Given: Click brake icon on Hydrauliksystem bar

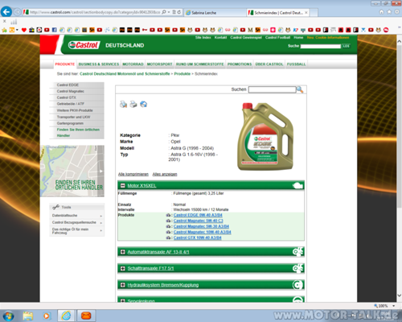Looking at the screenshot, I should 297,285.
